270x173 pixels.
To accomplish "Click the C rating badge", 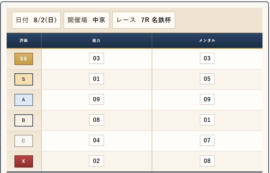I will pyautogui.click(x=24, y=141).
